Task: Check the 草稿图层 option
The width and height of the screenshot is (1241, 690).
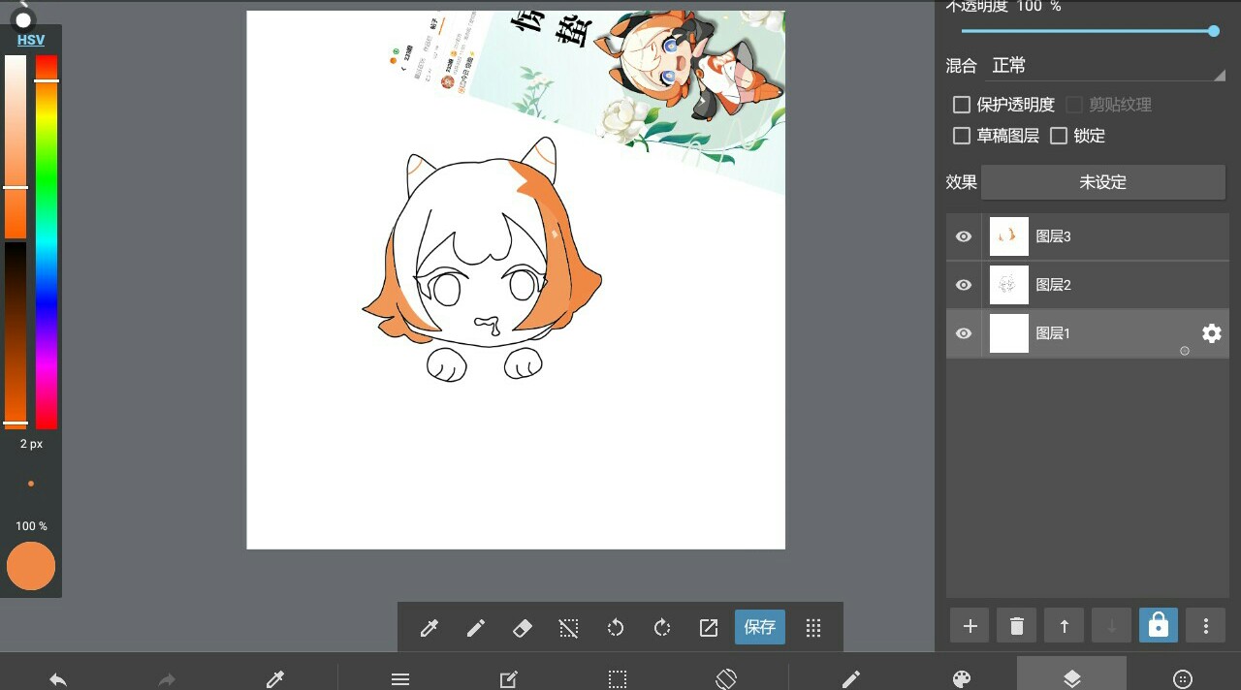Action: (x=962, y=136)
